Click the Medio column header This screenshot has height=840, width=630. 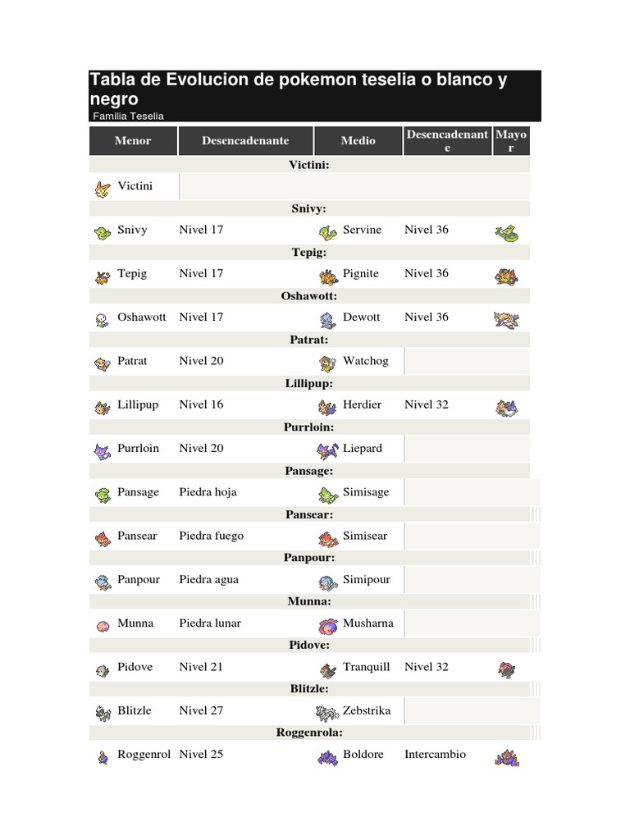coord(358,141)
